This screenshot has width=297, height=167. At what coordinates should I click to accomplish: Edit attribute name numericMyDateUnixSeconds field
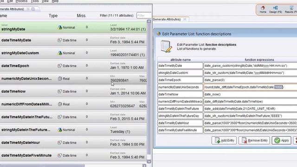(x=180, y=87)
